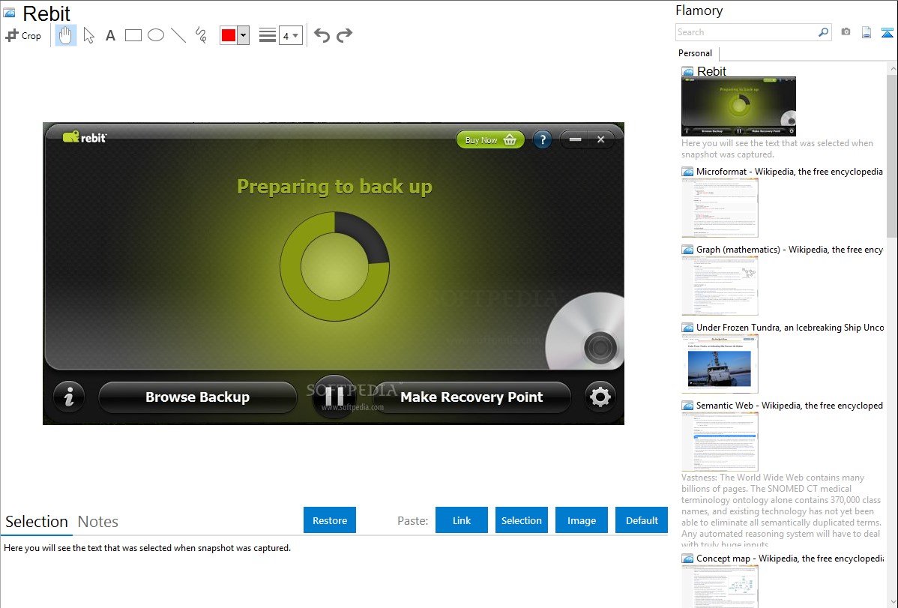Open the Rebit snapshot thumbnail in the sidebar
The height and width of the screenshot is (608, 898).
coord(738,106)
